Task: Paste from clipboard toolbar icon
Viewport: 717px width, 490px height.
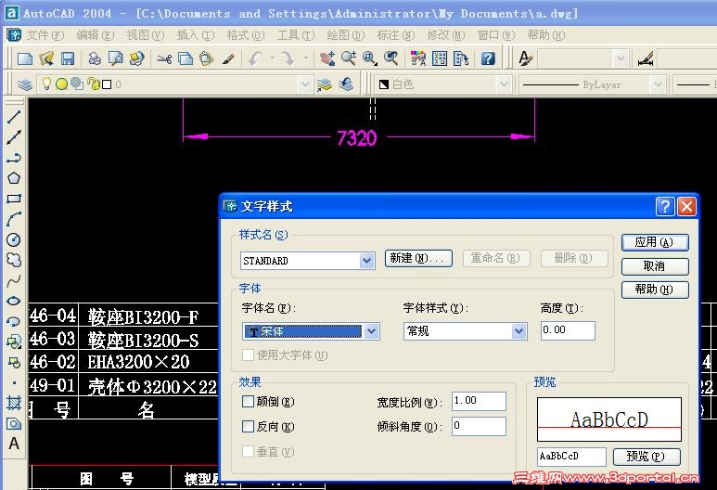Action: (x=206, y=58)
